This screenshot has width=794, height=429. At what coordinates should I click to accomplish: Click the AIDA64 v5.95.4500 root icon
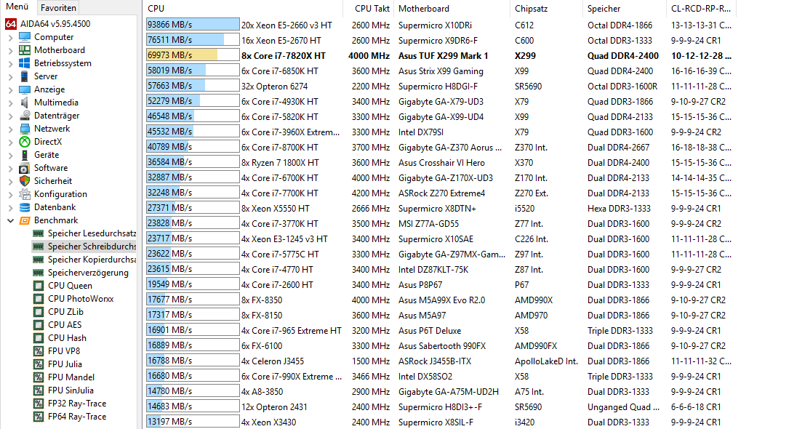coord(11,24)
